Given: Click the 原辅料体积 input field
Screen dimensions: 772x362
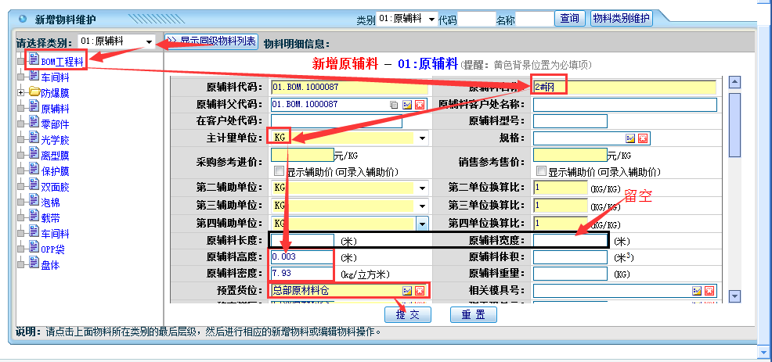Looking at the screenshot, I should click(570, 256).
